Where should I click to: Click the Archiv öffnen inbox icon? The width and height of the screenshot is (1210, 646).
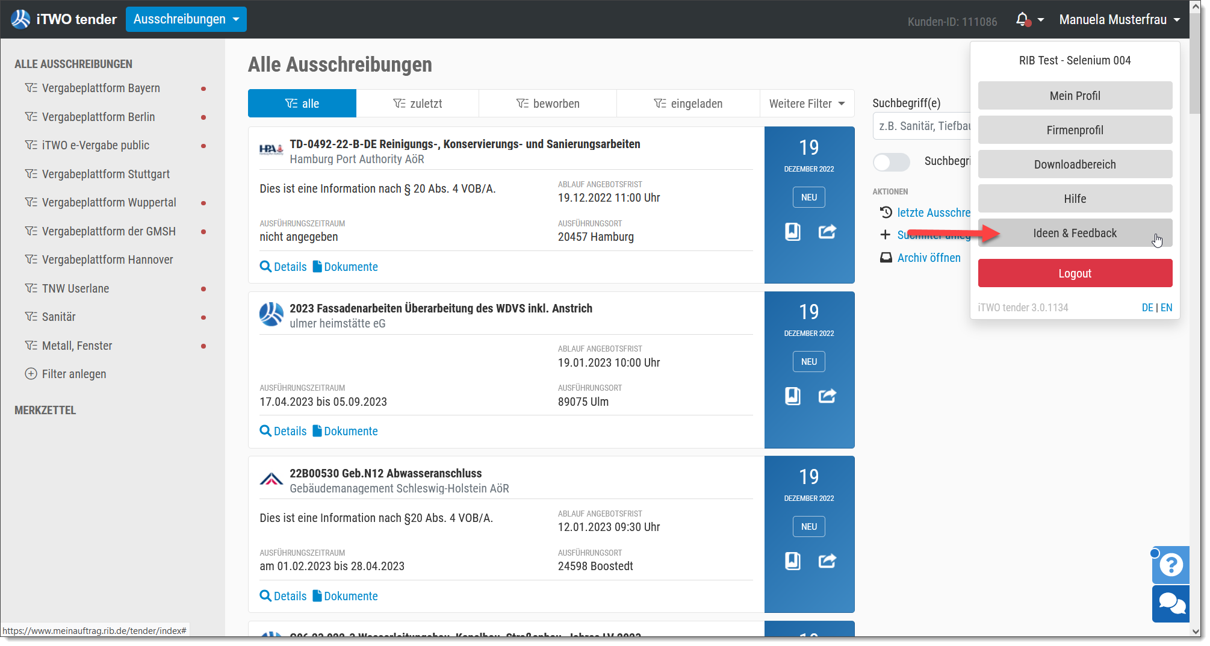(x=886, y=258)
